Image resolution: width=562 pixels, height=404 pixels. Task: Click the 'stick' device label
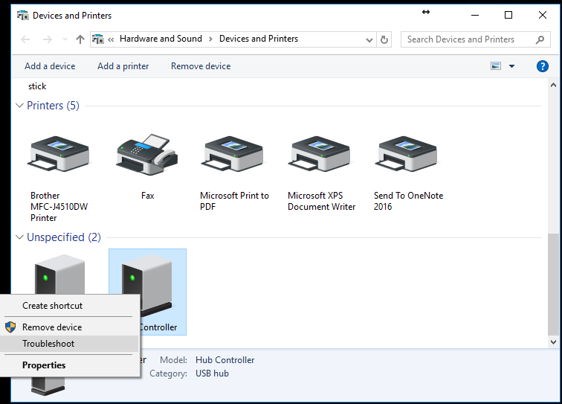click(37, 86)
